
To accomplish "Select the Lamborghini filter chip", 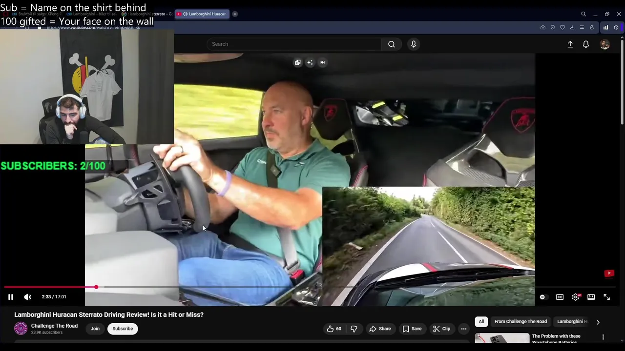I will click(x=572, y=322).
